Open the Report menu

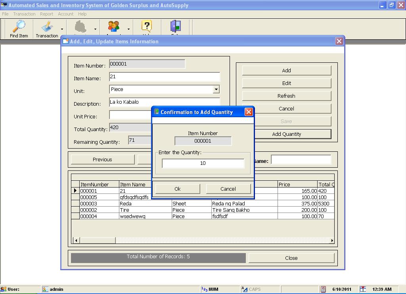click(47, 14)
